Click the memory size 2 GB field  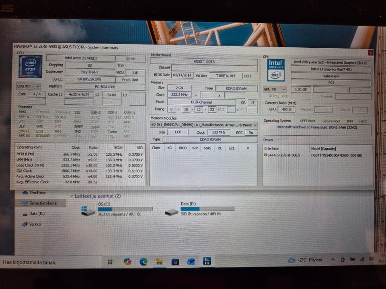click(179, 88)
